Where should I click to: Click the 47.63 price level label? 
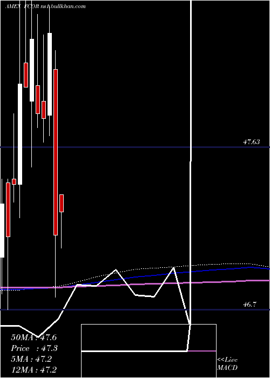pyautogui.click(x=251, y=142)
